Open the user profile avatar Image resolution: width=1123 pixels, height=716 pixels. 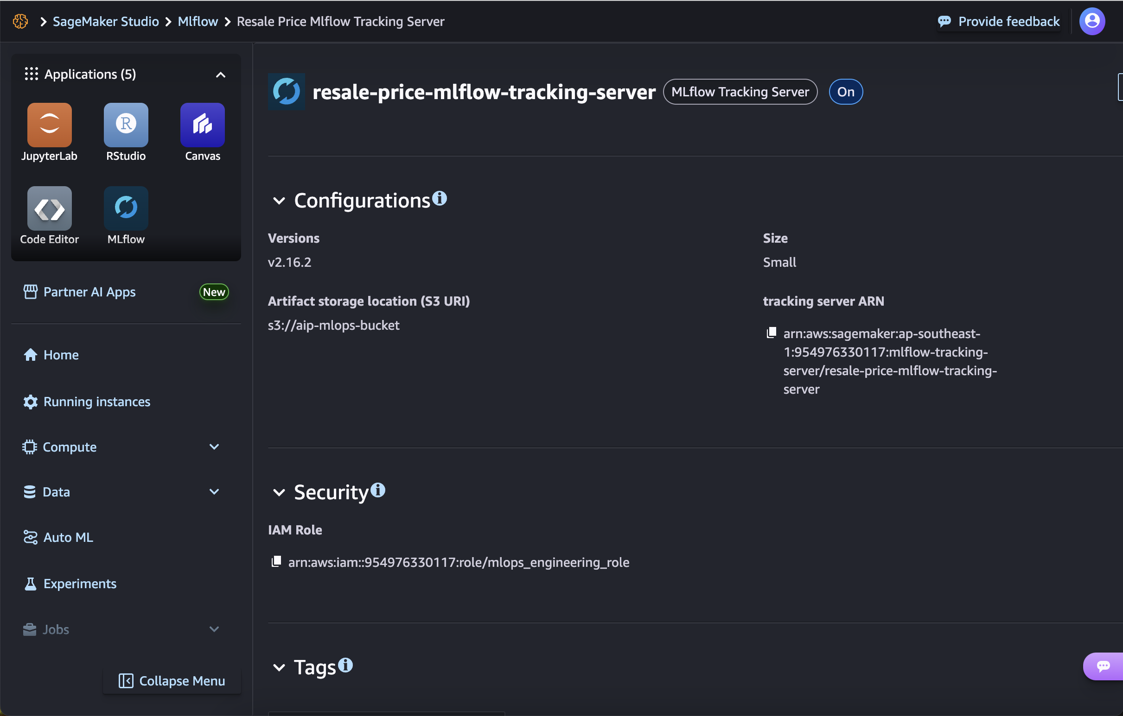click(x=1092, y=21)
